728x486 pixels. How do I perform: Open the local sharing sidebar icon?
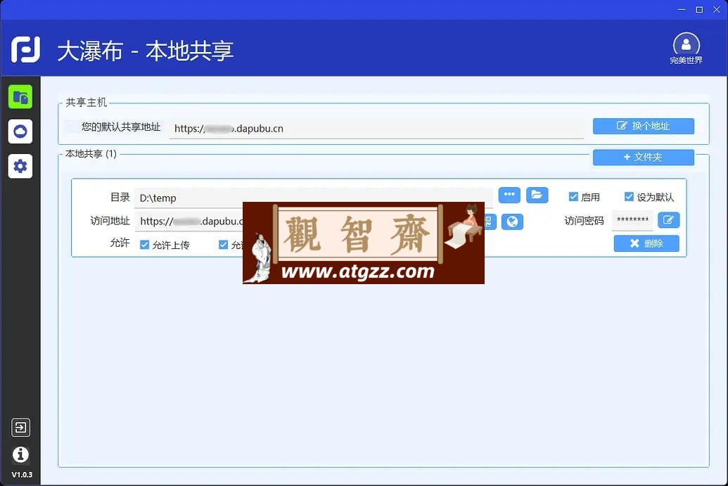(20, 97)
